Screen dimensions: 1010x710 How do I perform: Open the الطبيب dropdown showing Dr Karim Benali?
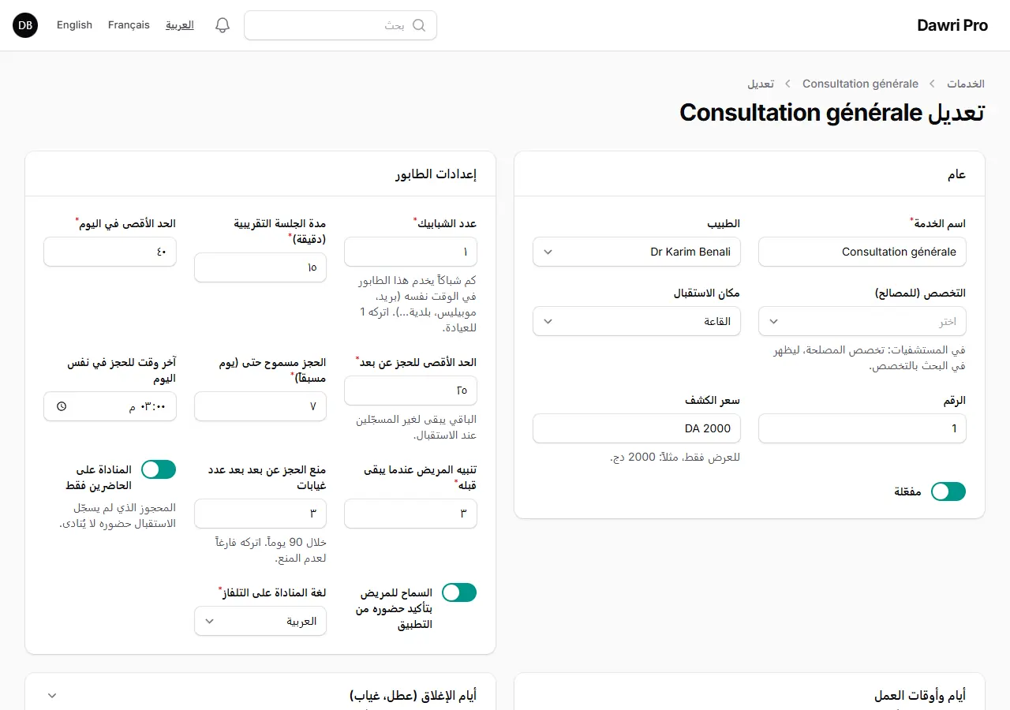637,252
